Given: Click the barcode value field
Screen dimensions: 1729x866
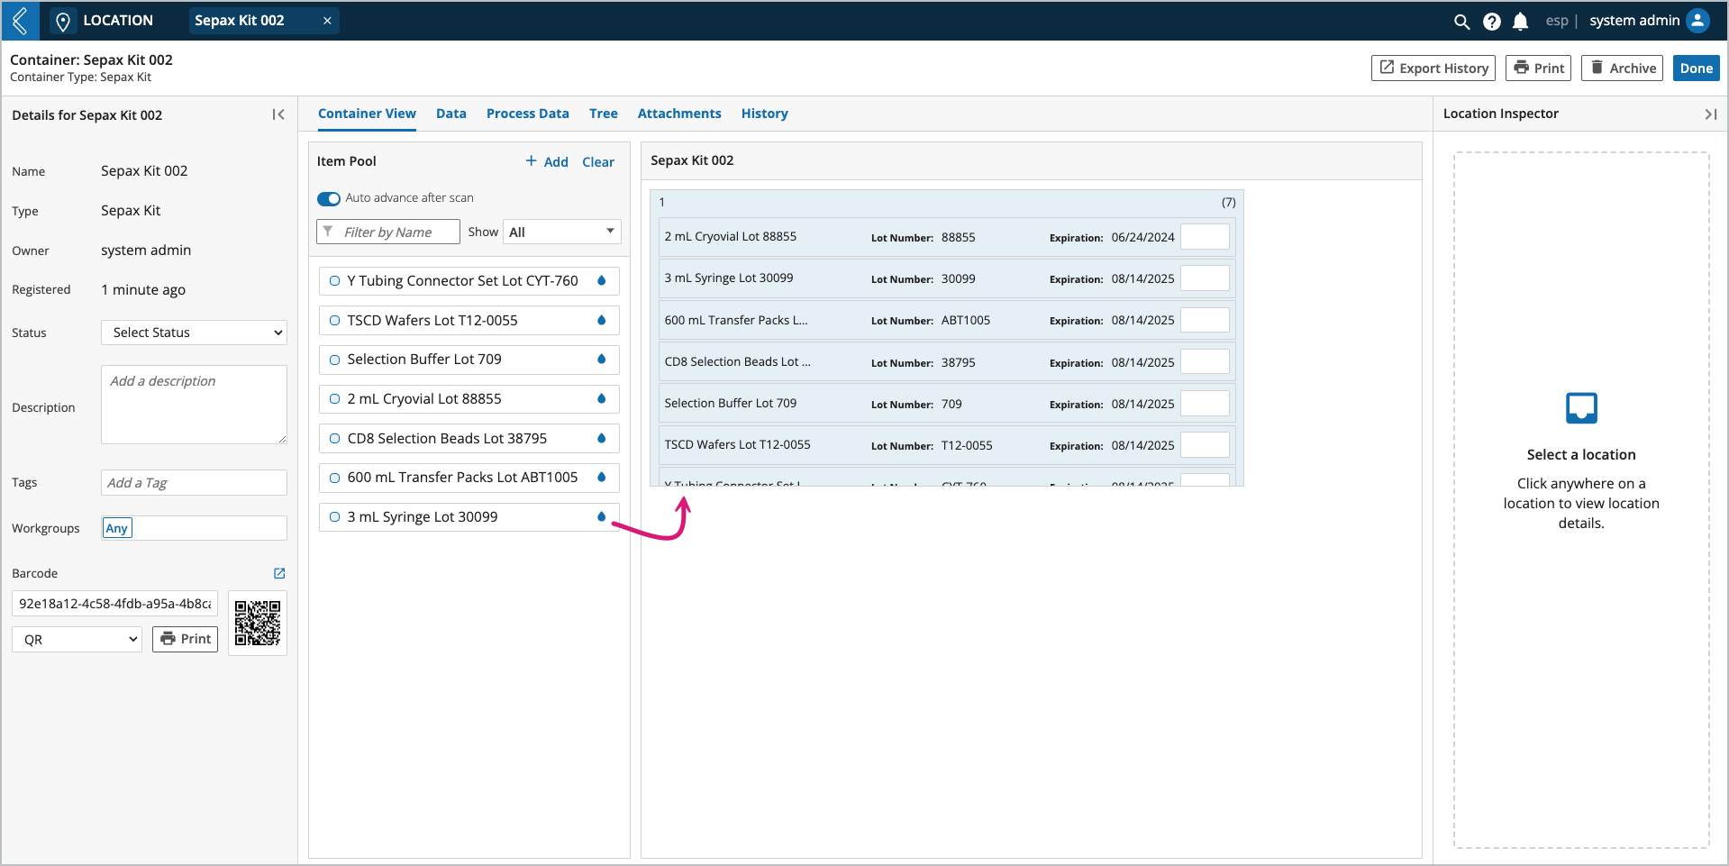Looking at the screenshot, I should click(x=114, y=603).
